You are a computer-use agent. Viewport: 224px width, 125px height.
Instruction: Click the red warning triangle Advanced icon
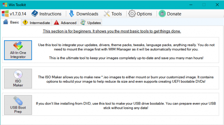[x=56, y=22]
